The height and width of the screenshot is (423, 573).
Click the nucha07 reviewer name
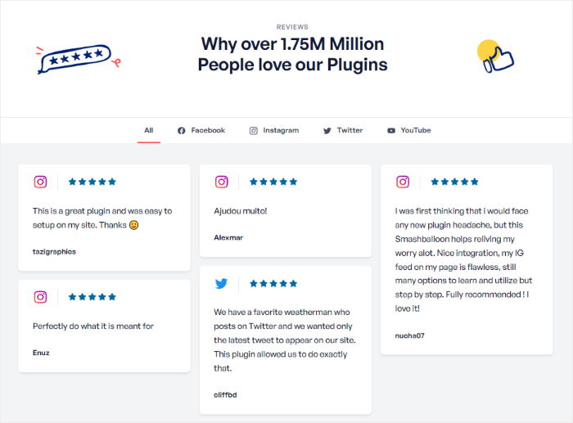click(409, 335)
